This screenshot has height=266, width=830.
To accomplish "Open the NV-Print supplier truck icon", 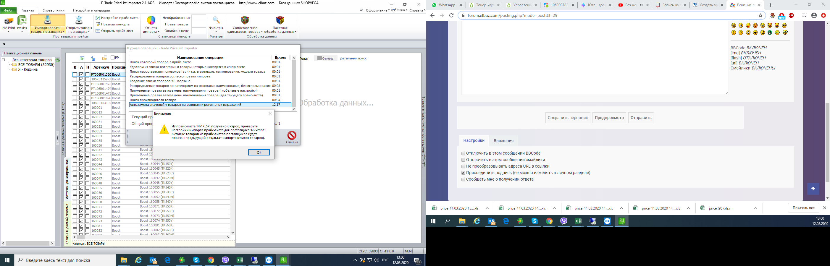I will pyautogui.click(x=9, y=21).
